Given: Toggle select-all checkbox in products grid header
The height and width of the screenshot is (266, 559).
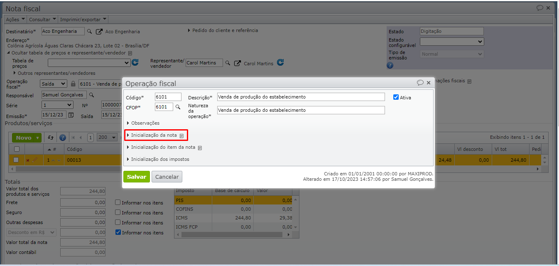Looking at the screenshot, I should [x=17, y=149].
